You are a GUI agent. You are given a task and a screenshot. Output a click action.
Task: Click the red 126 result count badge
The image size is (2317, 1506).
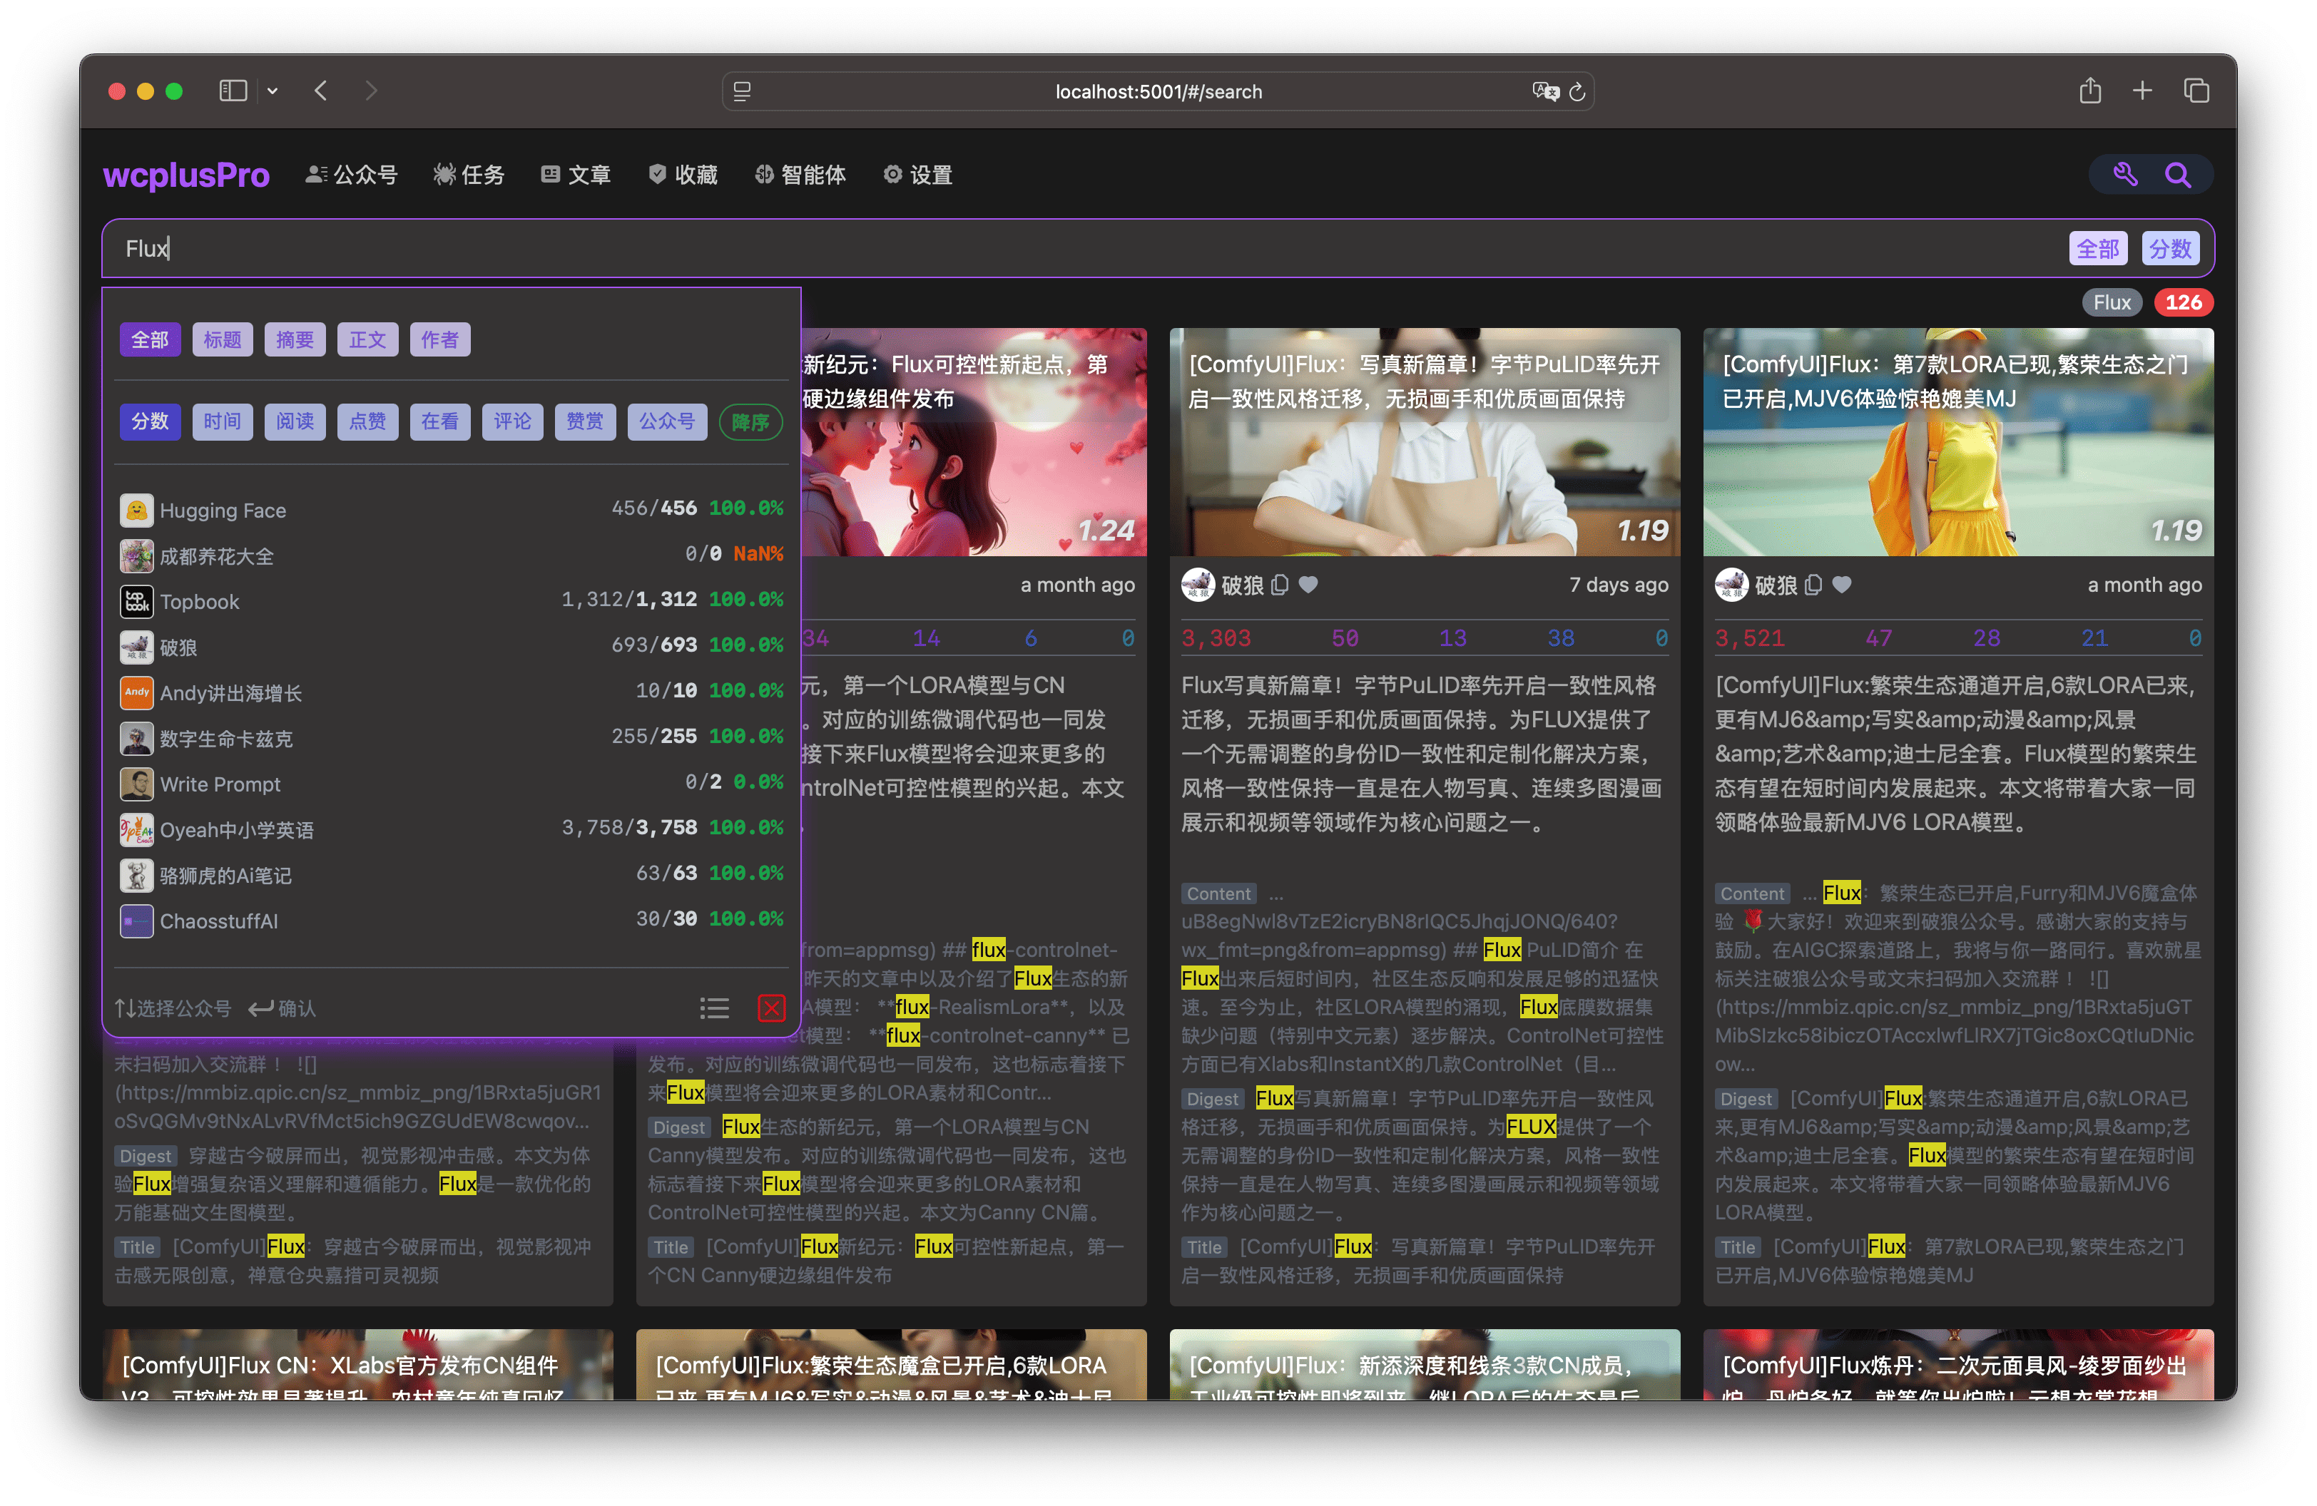[x=2183, y=302]
